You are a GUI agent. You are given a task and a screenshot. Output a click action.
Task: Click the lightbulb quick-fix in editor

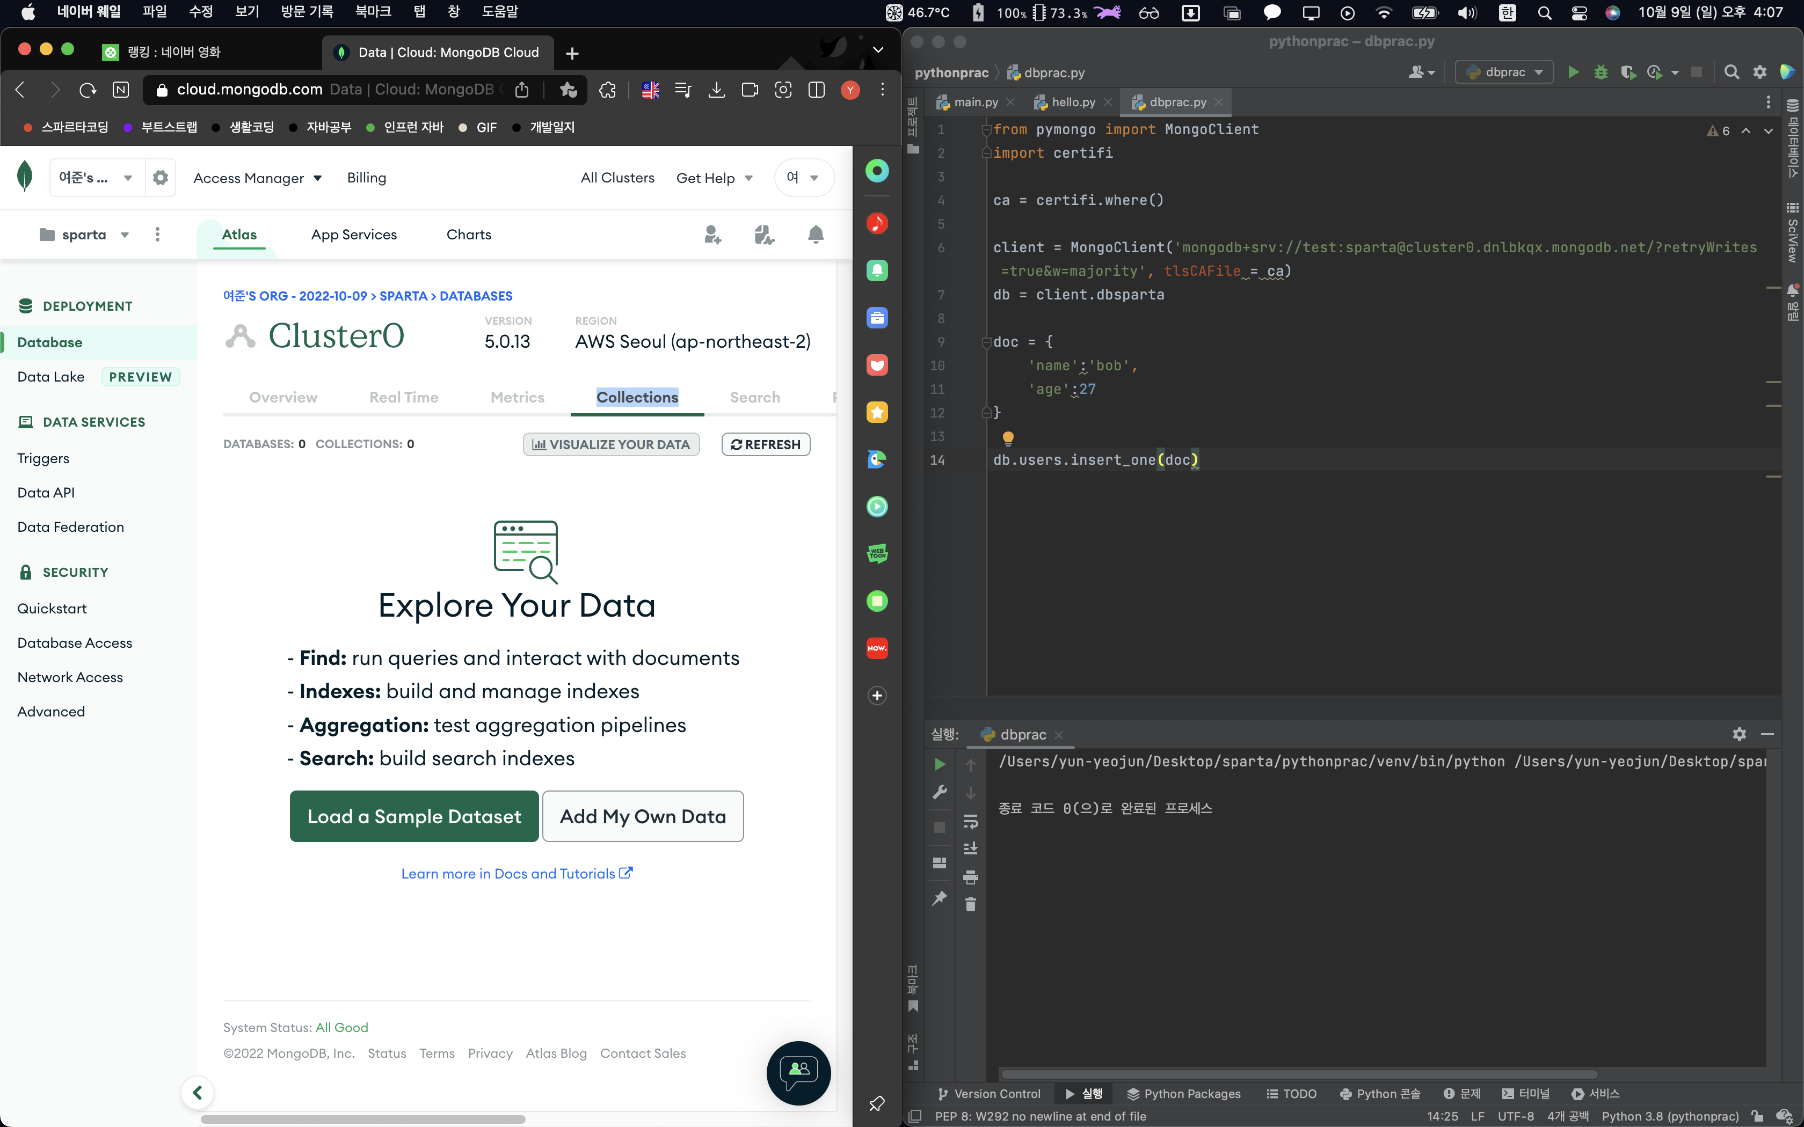[x=1008, y=437]
